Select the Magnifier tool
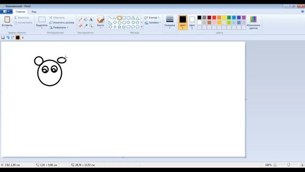 point(91,26)
